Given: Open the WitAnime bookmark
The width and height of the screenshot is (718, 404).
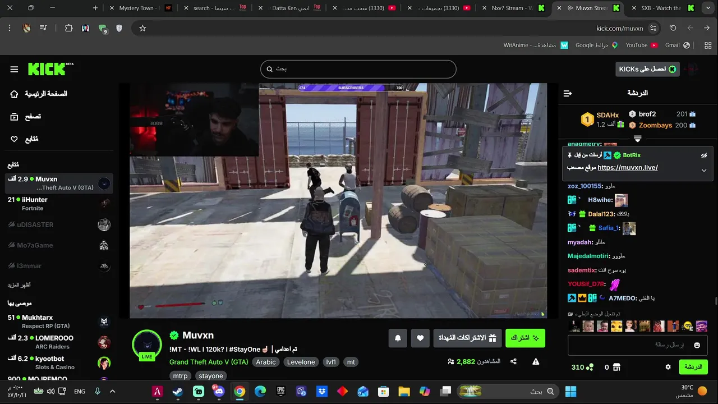Looking at the screenshot, I should [536, 45].
